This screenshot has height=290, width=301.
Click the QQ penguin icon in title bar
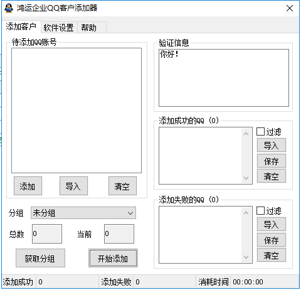9,8
